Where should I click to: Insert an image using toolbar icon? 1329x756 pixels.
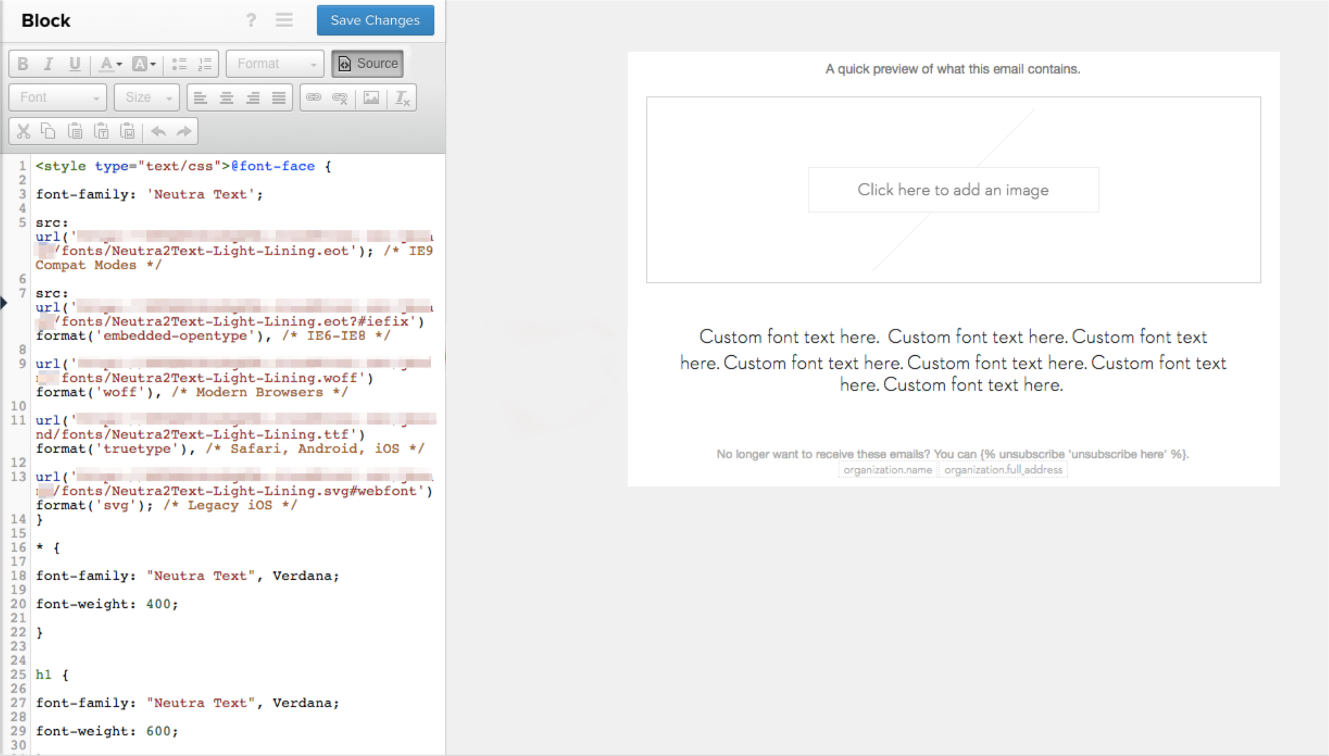371,98
